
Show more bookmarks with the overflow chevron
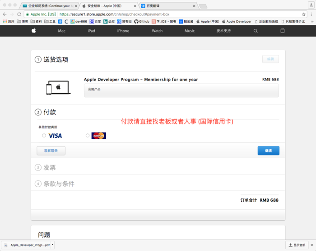click(312, 21)
